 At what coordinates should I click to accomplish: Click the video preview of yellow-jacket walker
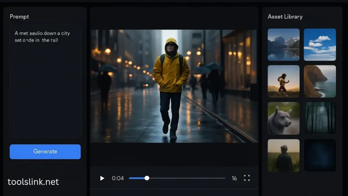tap(174, 86)
